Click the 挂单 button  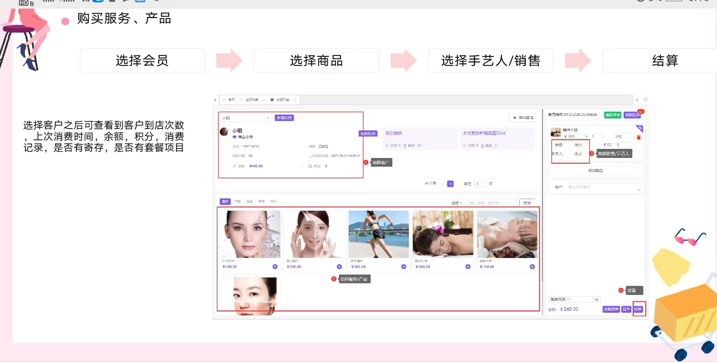tap(626, 309)
